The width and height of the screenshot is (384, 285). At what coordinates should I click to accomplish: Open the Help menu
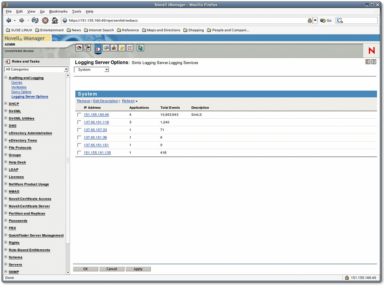(89, 12)
